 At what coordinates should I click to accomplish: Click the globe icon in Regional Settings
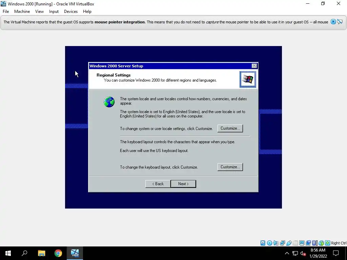[x=109, y=102]
